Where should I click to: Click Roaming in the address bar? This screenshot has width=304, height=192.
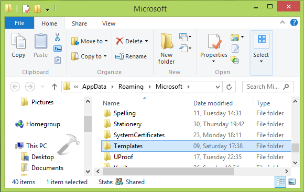pos(131,87)
